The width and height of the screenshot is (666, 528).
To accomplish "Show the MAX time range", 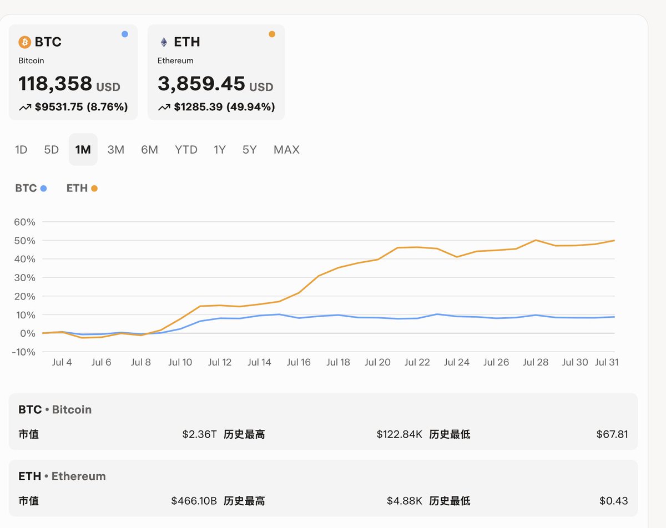I will (x=286, y=150).
